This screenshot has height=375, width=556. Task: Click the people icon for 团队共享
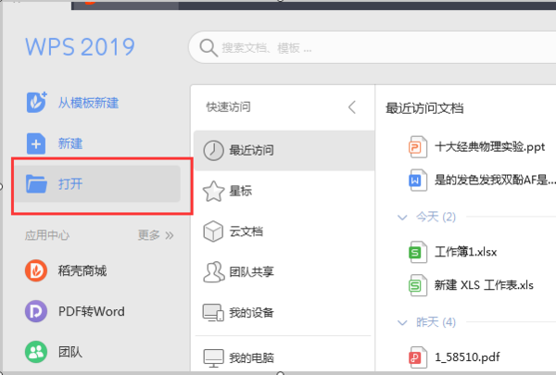213,272
